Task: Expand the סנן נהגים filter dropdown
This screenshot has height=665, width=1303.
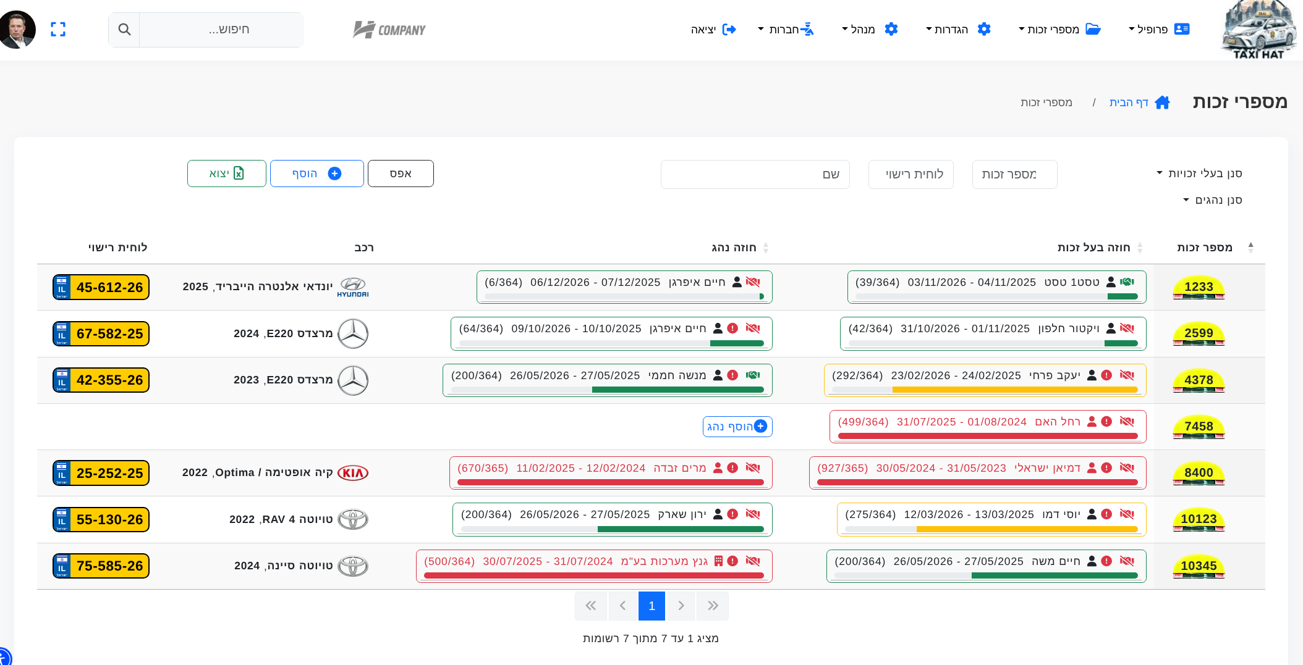Action: (x=1212, y=200)
